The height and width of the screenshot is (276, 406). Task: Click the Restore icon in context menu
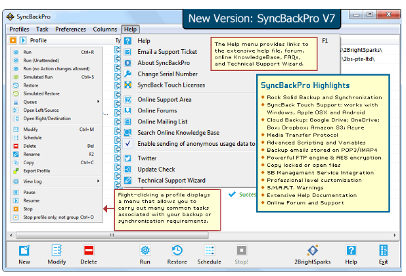[x=16, y=85]
